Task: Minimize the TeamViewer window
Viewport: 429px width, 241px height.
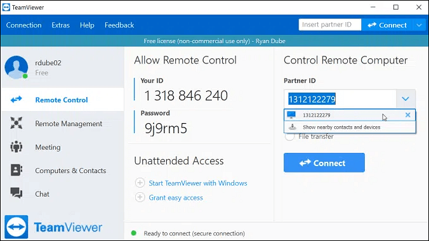Action: tap(373, 7)
